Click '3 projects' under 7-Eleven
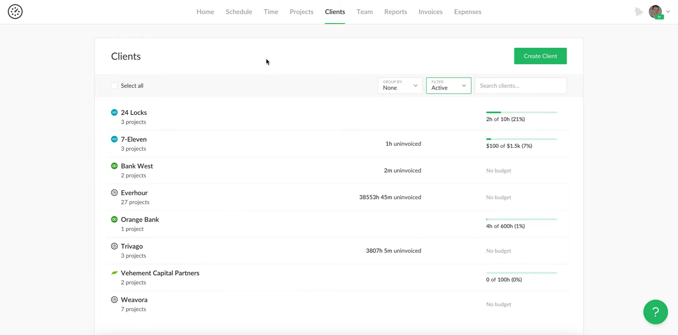 pos(134,149)
